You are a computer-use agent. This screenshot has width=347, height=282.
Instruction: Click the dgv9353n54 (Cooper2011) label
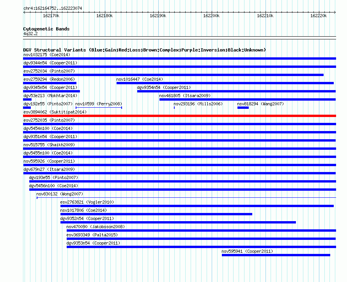tap(93, 243)
